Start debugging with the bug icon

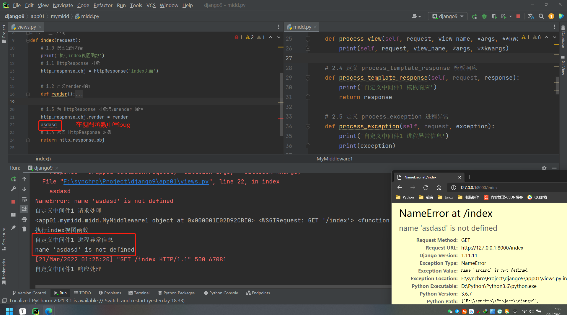coord(484,17)
